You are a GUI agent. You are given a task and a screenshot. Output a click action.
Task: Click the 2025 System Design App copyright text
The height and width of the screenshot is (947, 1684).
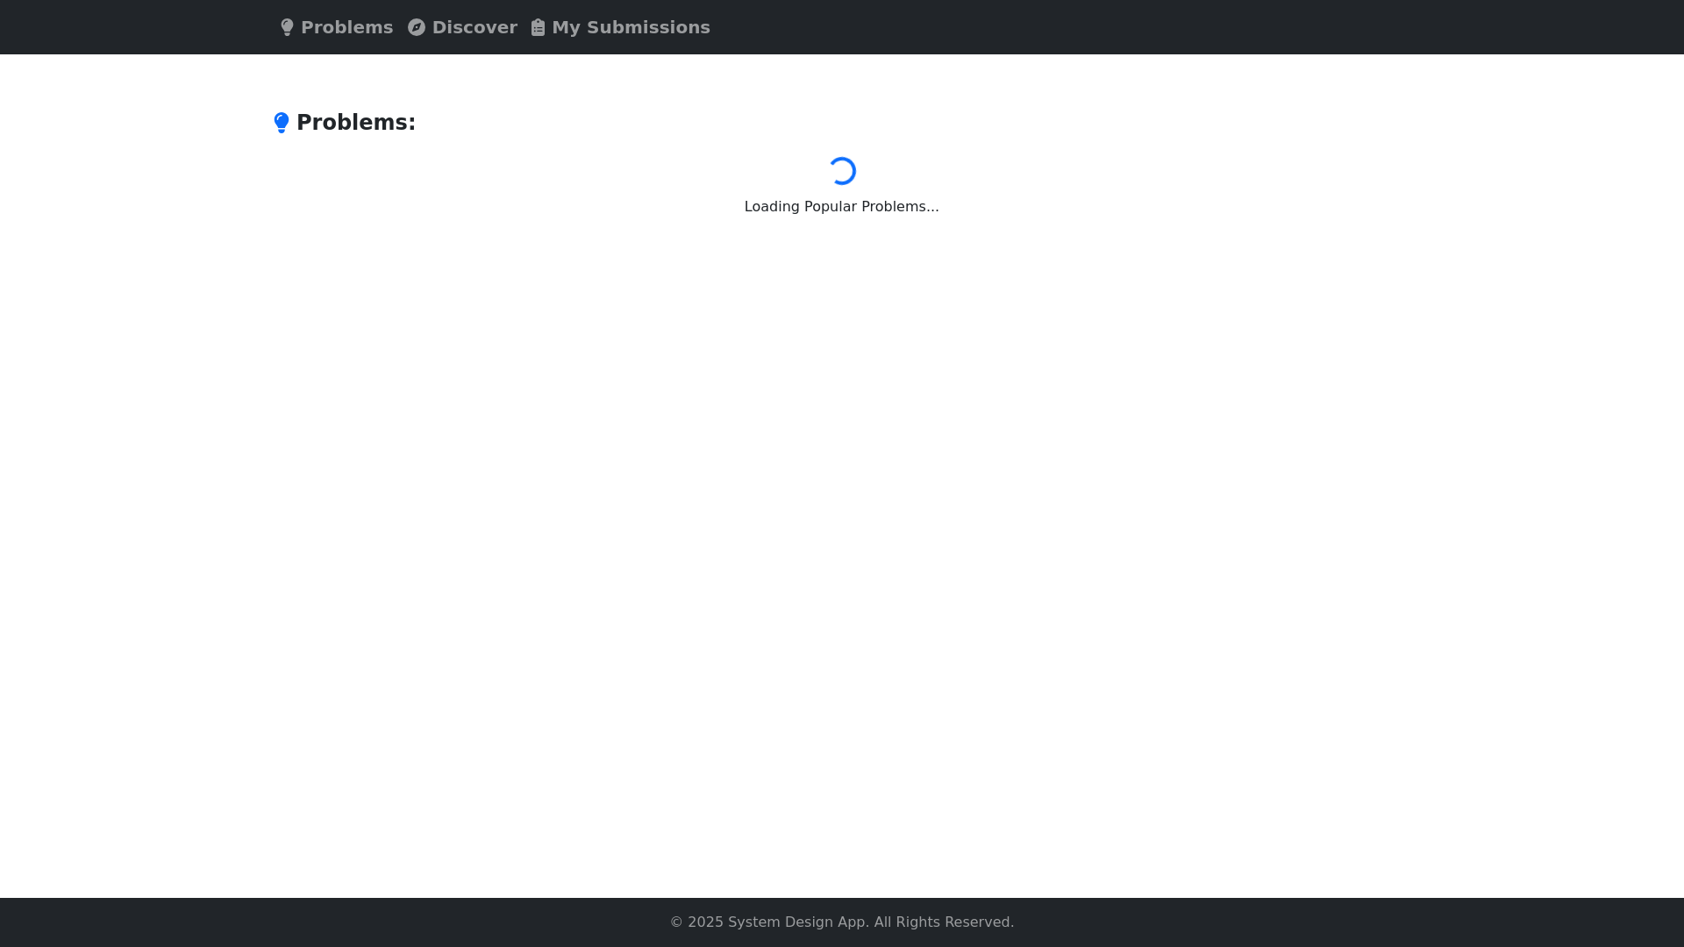pos(842,922)
